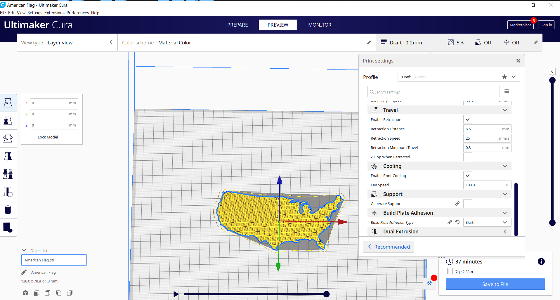Switch to left side camera view
The height and width of the screenshot is (300, 560).
click(59, 293)
